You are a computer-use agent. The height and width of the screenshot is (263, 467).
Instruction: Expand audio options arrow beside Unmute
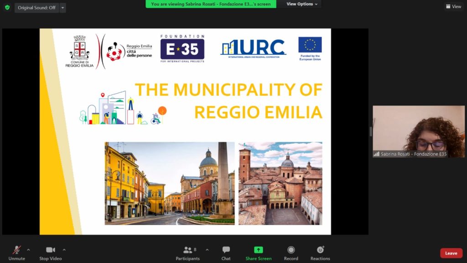28,250
